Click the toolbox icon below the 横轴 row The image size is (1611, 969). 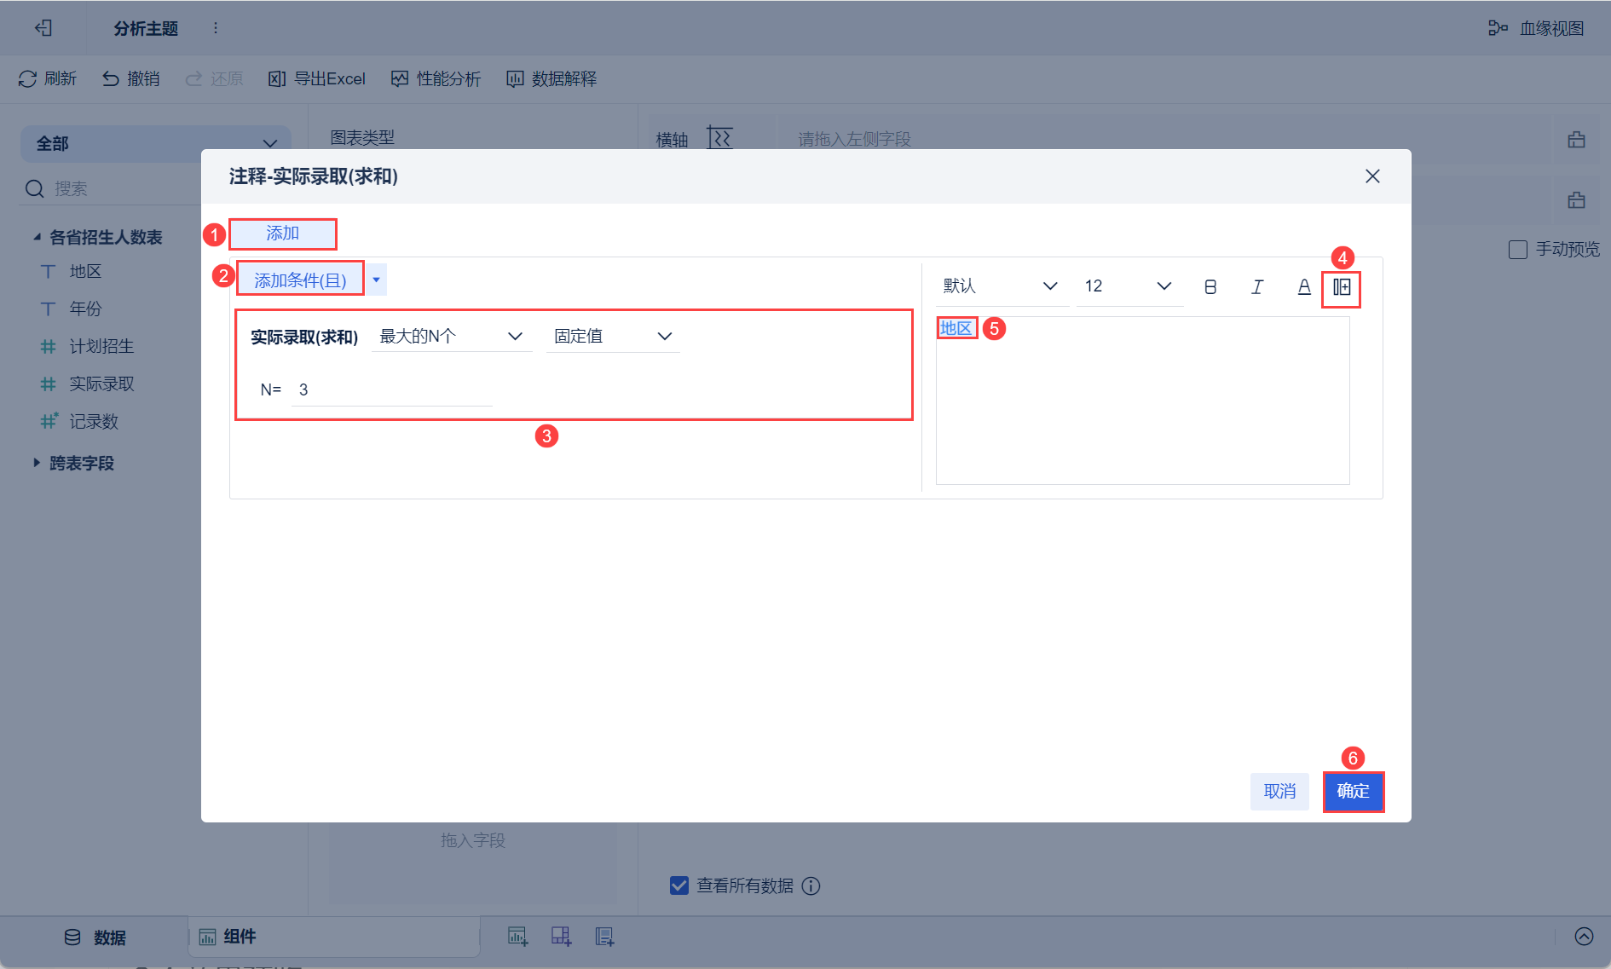click(x=1576, y=199)
